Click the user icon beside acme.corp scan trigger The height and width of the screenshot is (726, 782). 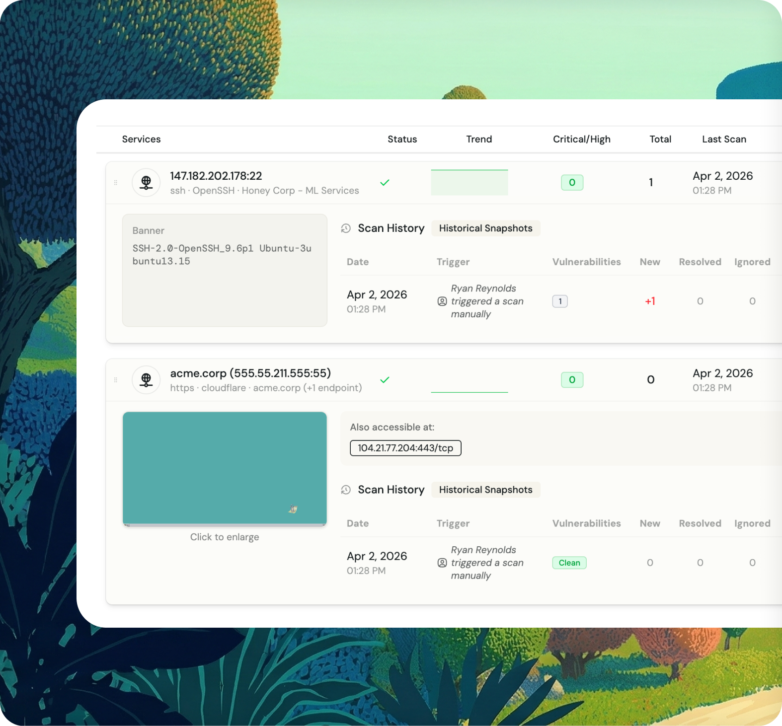pos(442,563)
